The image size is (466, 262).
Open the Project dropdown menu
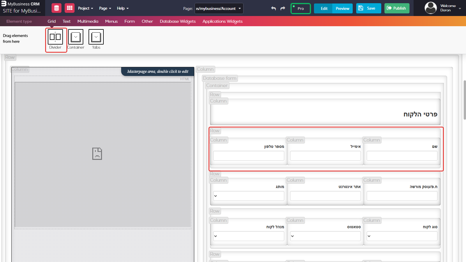point(85,8)
